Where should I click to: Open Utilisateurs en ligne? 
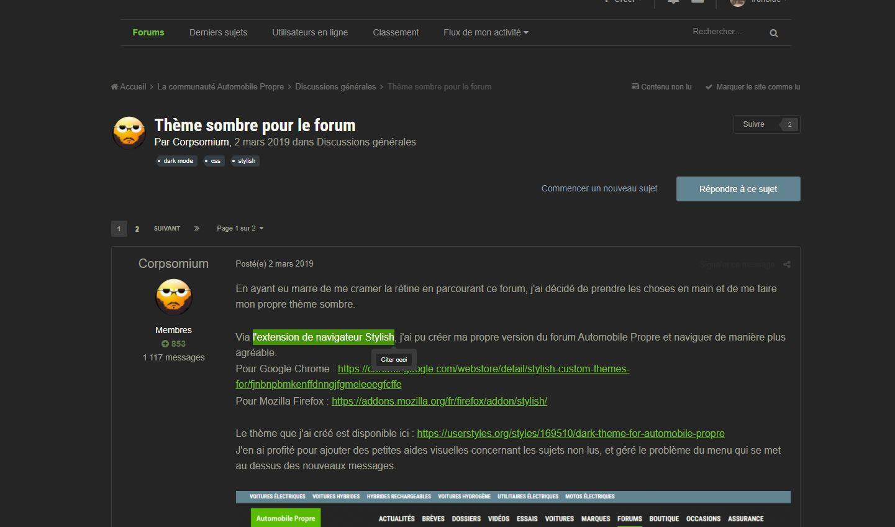click(x=310, y=32)
